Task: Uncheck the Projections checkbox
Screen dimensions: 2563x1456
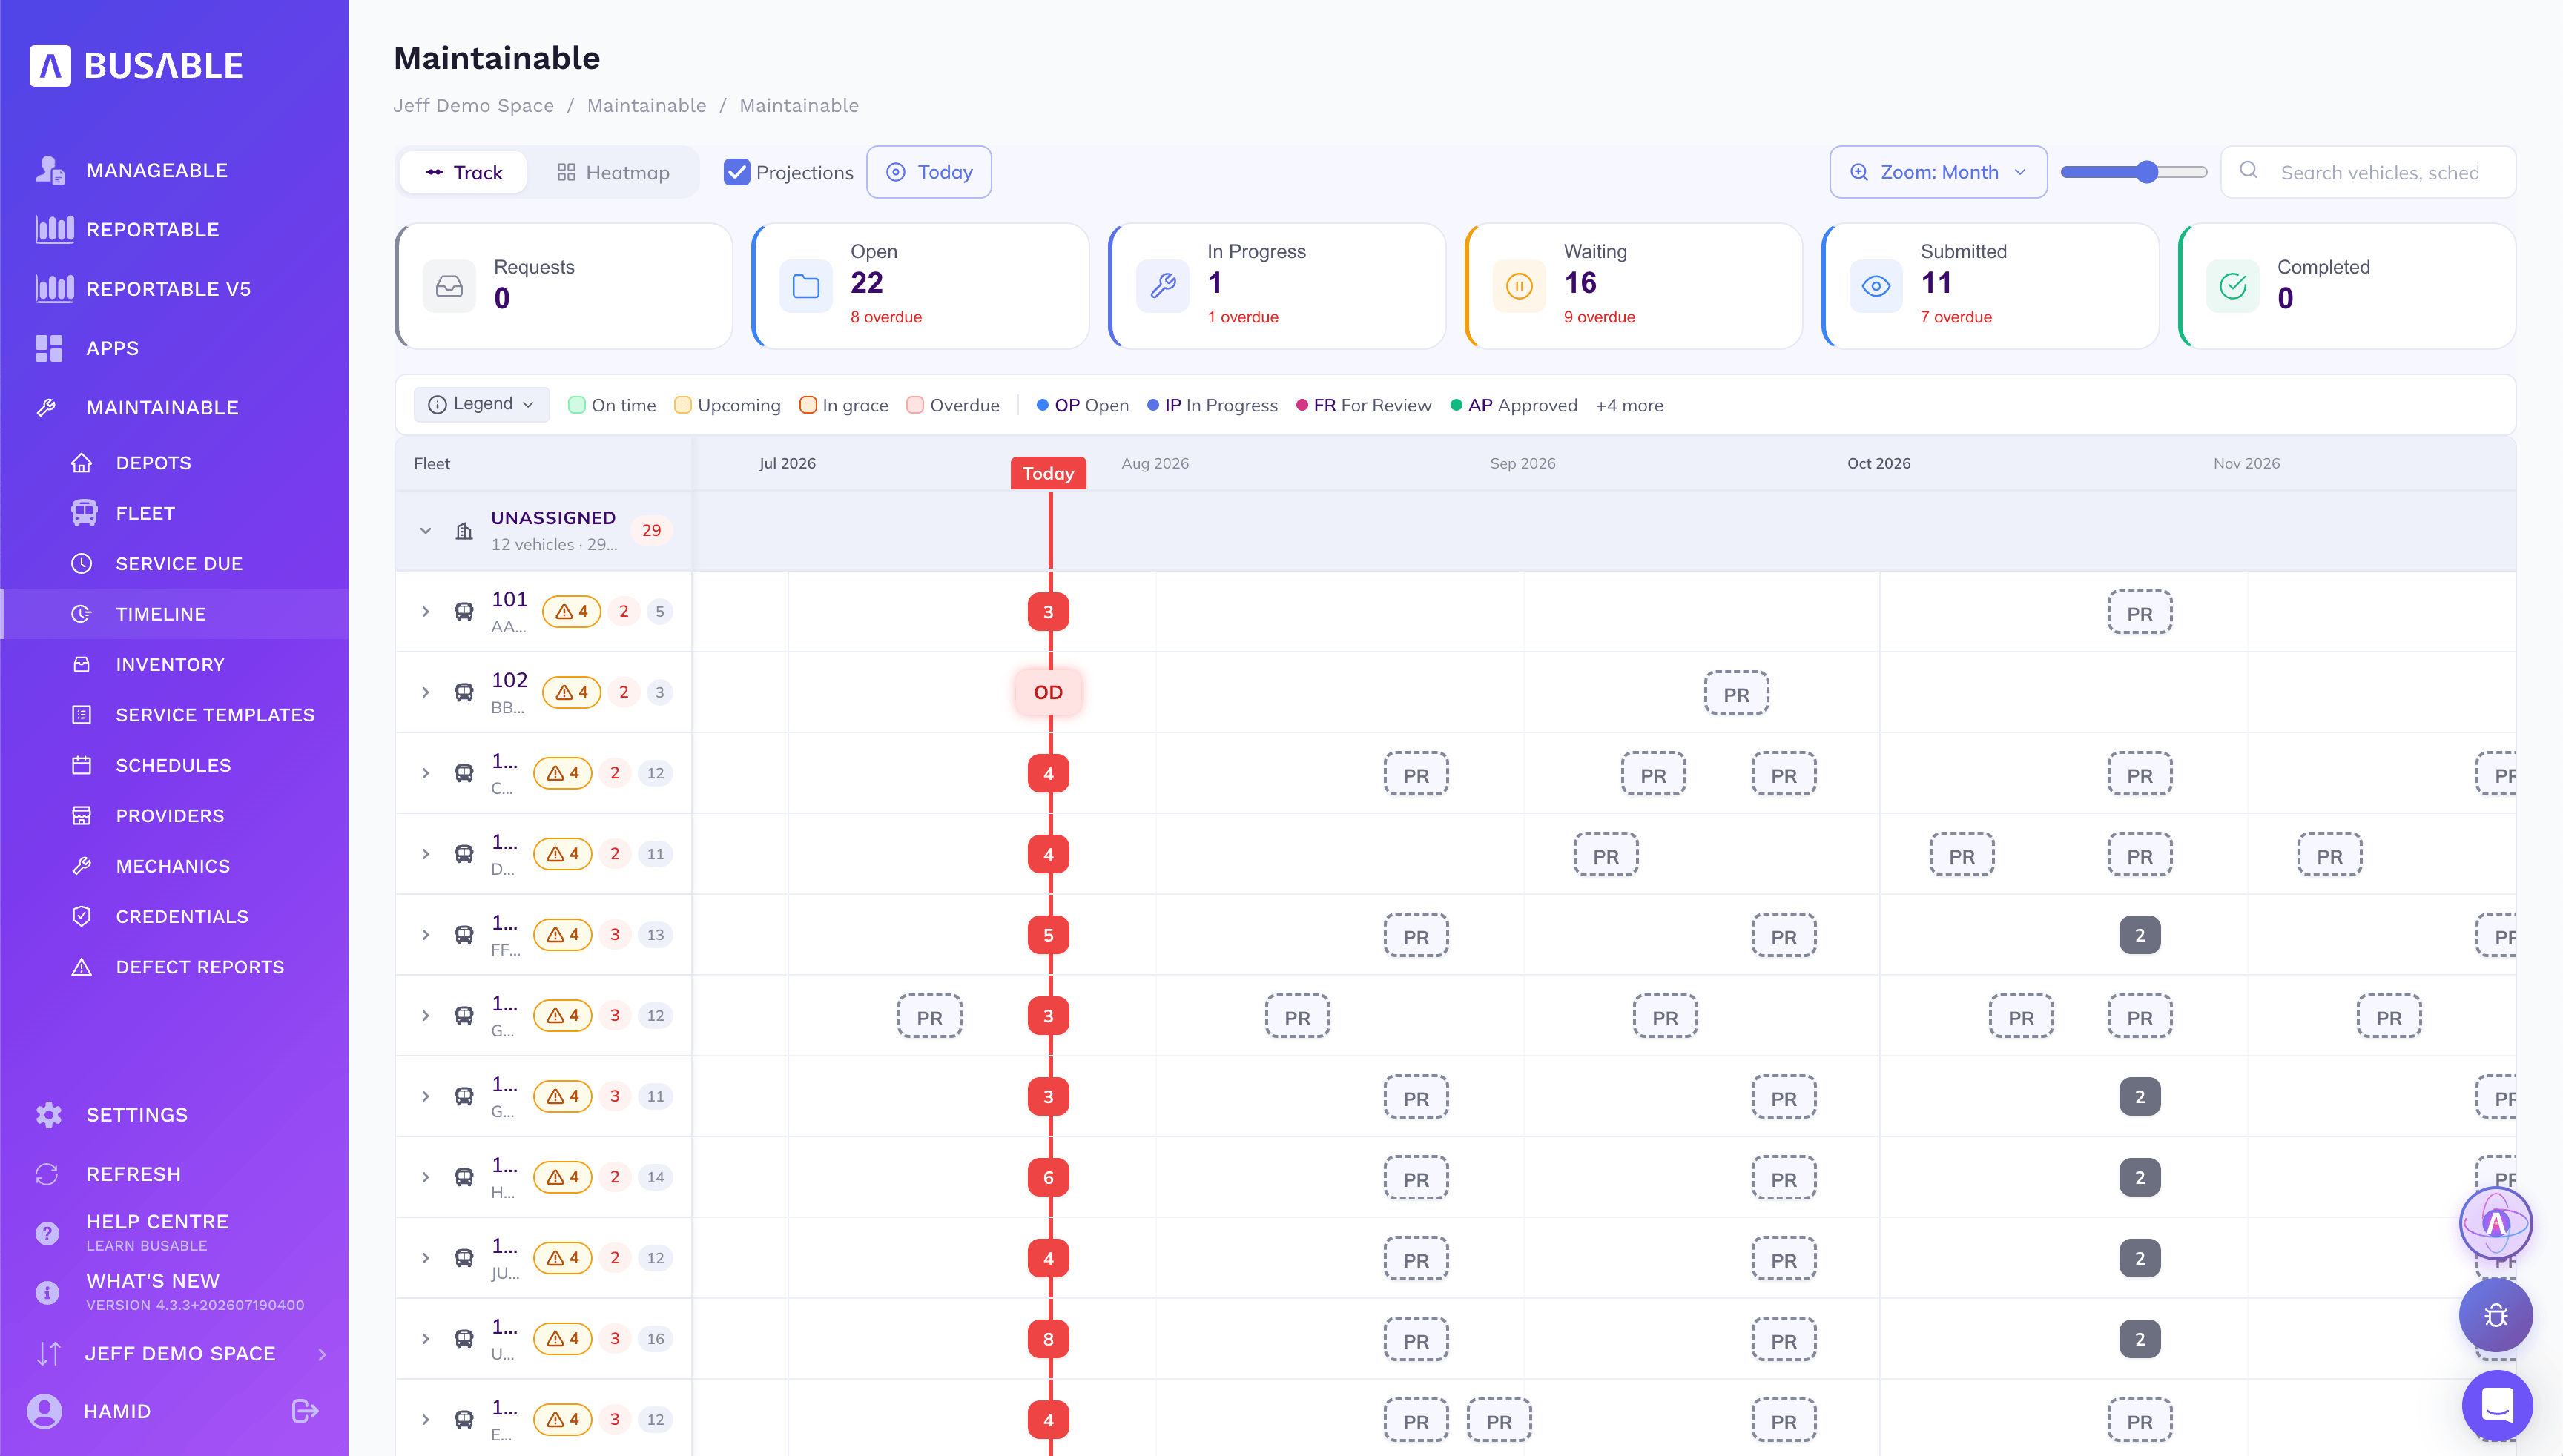Action: 736,172
